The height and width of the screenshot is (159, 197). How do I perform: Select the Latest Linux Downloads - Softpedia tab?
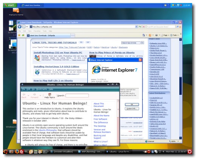(x=48, y=36)
